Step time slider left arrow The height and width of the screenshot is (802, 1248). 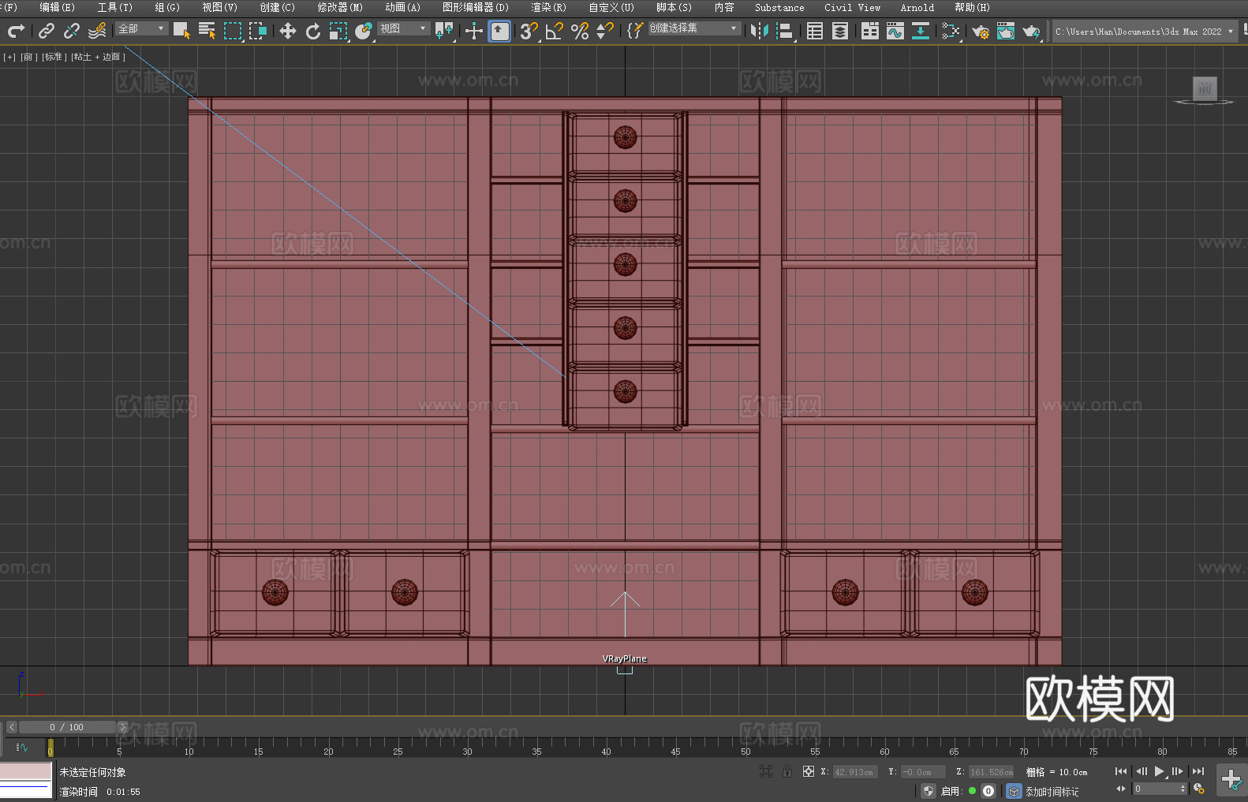(x=11, y=727)
